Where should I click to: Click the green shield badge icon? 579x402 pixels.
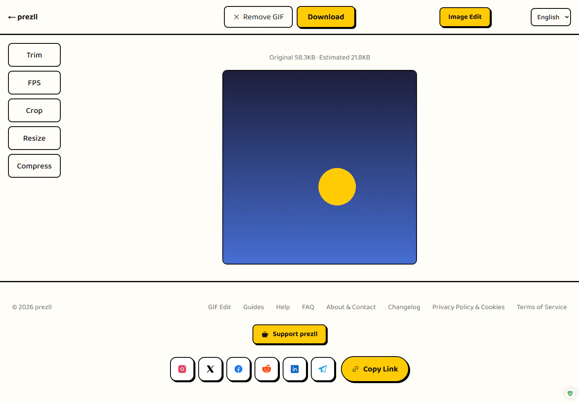coord(570,393)
